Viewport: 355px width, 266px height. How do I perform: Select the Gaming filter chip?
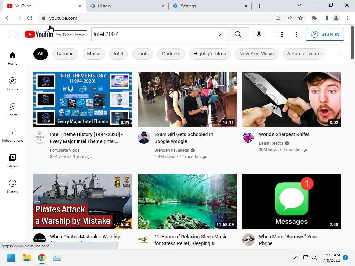65,54
